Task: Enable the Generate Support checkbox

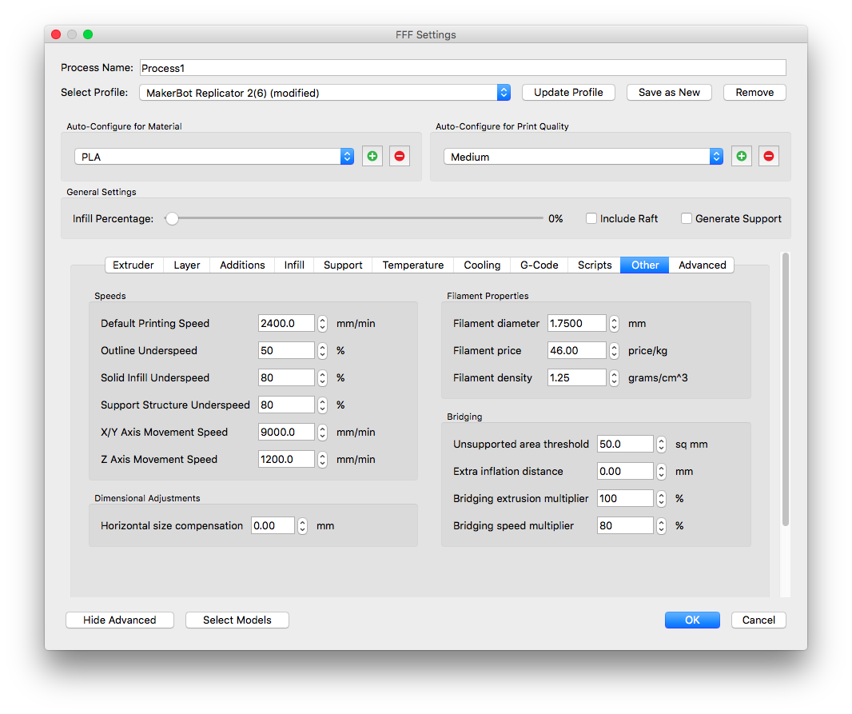Action: click(687, 218)
